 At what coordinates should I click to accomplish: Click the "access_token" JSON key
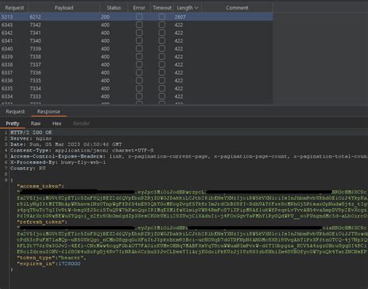(40, 186)
